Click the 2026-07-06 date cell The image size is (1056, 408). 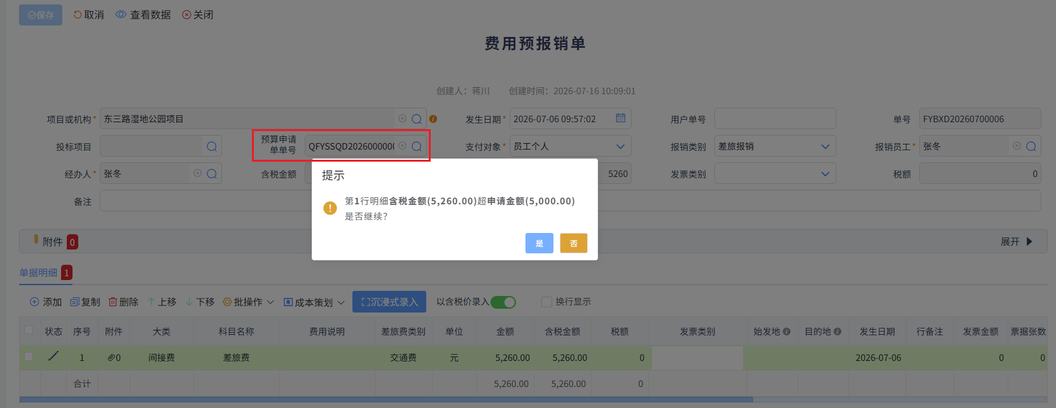coord(879,358)
